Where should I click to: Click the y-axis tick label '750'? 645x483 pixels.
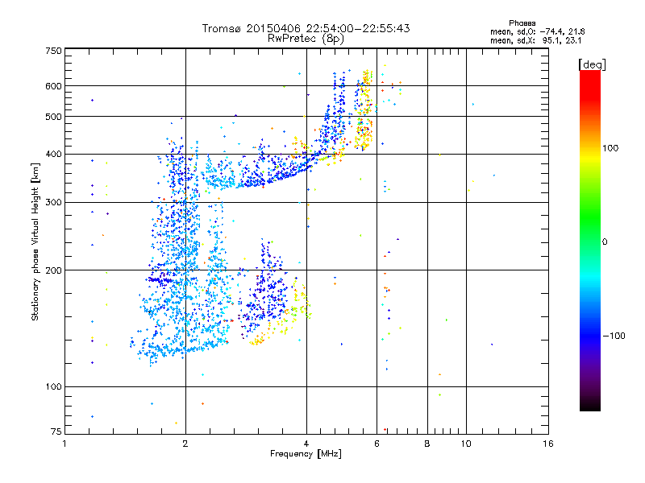[x=53, y=51]
